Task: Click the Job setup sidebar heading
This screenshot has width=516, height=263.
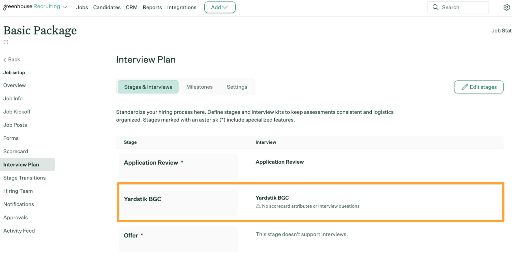Action: (x=14, y=72)
